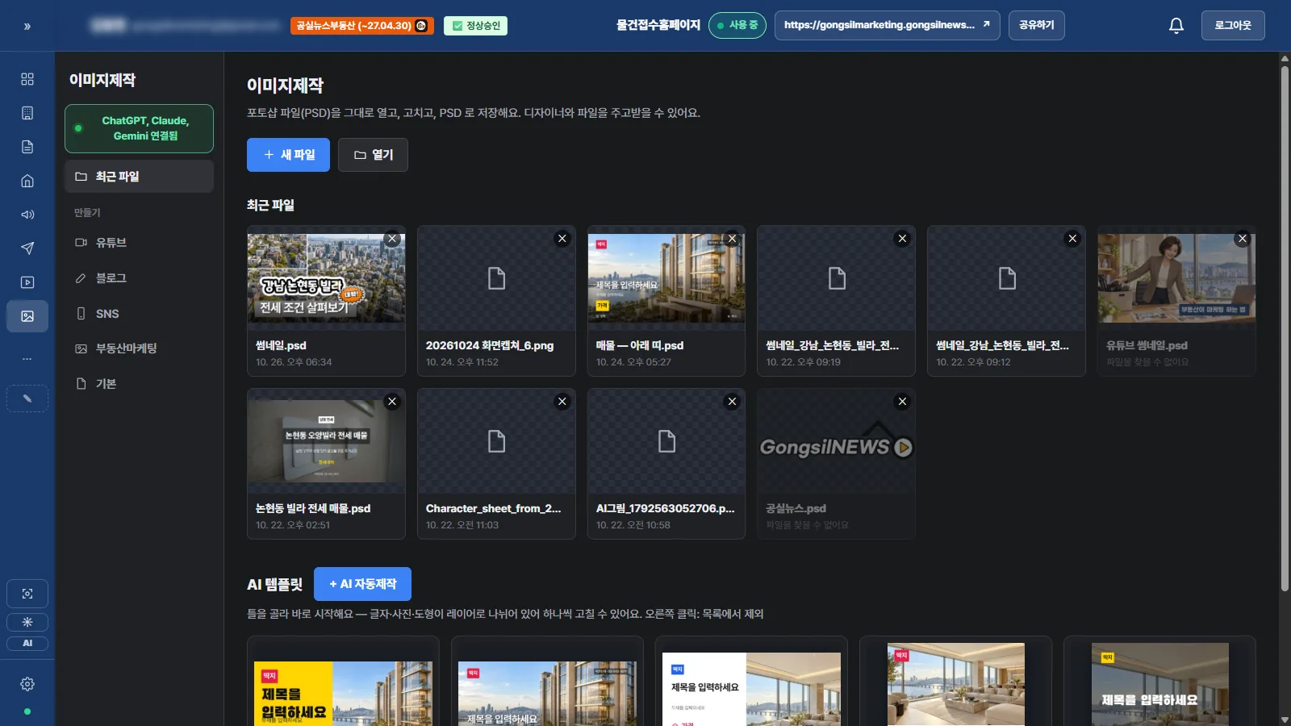Remove 유튜브 썸네일.psd from recent files

pyautogui.click(x=1243, y=239)
